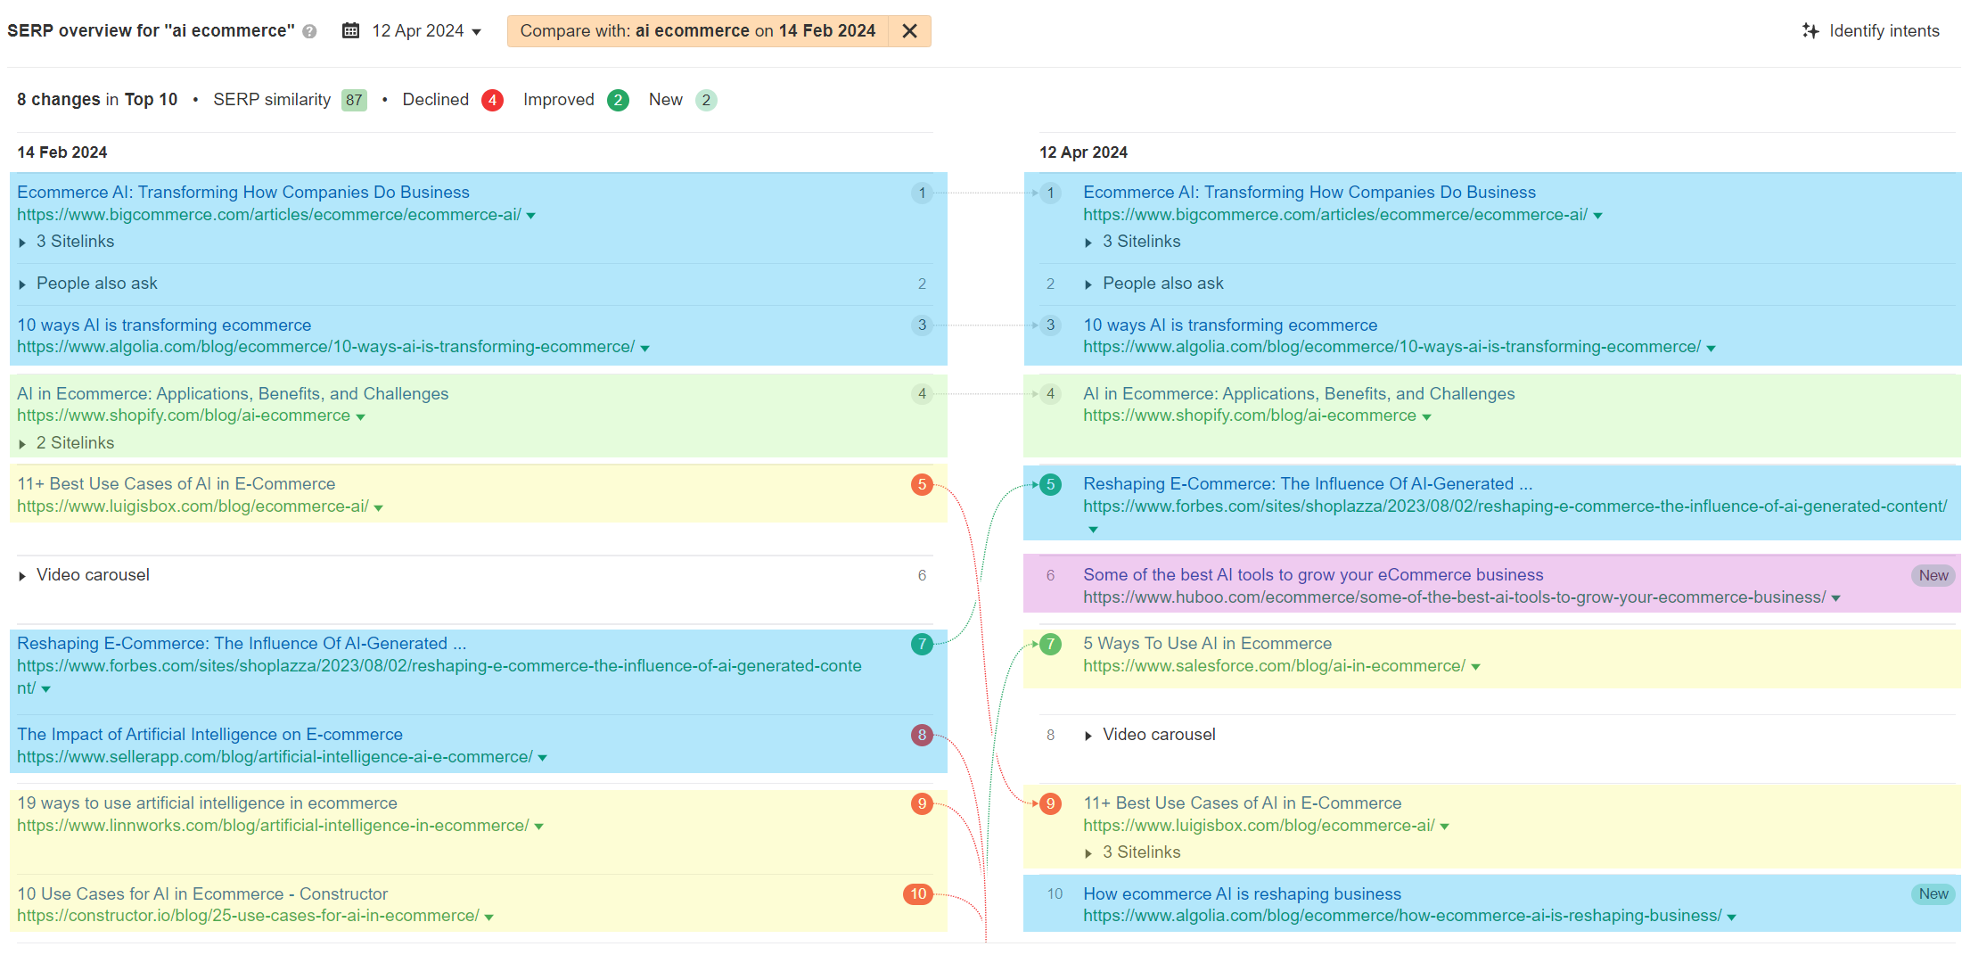1962x955 pixels.
Task: Click position 3 badge in Apr column
Action: (1050, 325)
